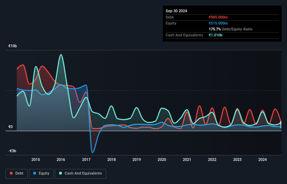The image size is (287, 184).
Task: Click the €515.000m equity value
Action: click(x=218, y=23)
